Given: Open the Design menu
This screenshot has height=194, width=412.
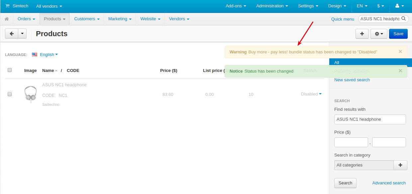Looking at the screenshot, I should pos(337,6).
